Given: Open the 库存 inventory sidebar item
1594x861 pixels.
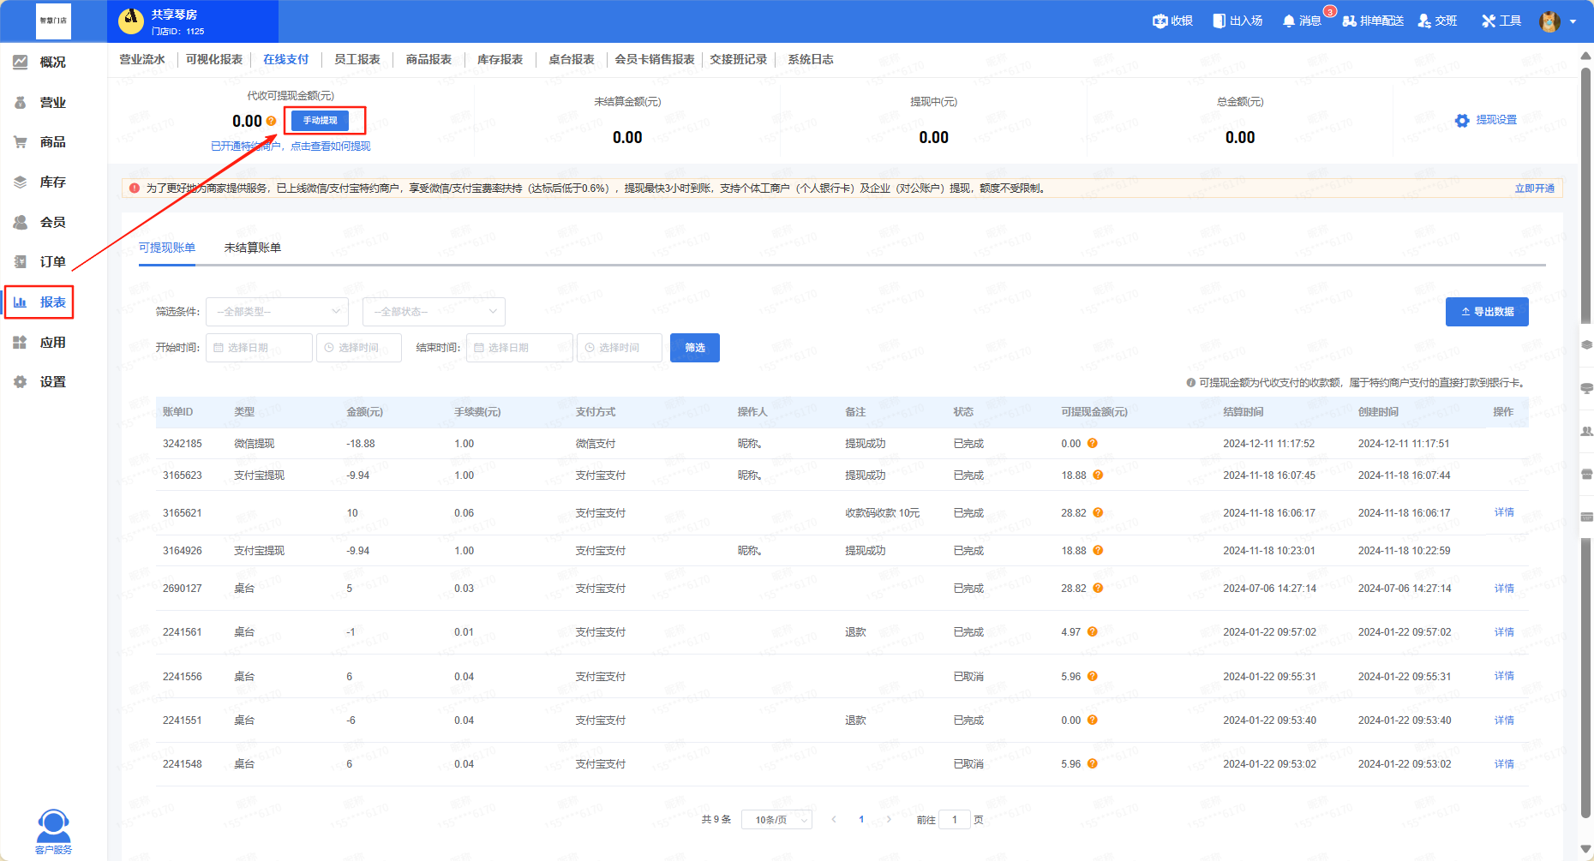Looking at the screenshot, I should click(x=40, y=182).
